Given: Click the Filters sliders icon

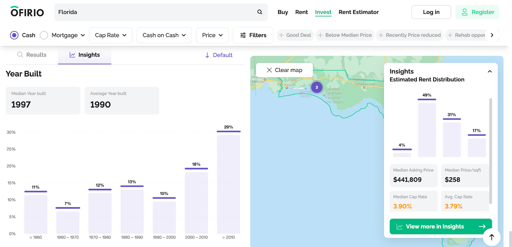Looking at the screenshot, I should 243,35.
